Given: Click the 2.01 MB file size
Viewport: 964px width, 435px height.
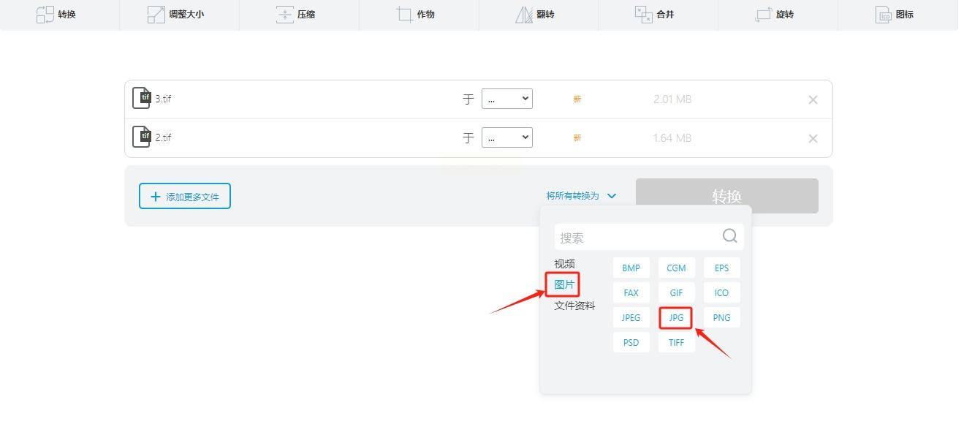Looking at the screenshot, I should 672,99.
